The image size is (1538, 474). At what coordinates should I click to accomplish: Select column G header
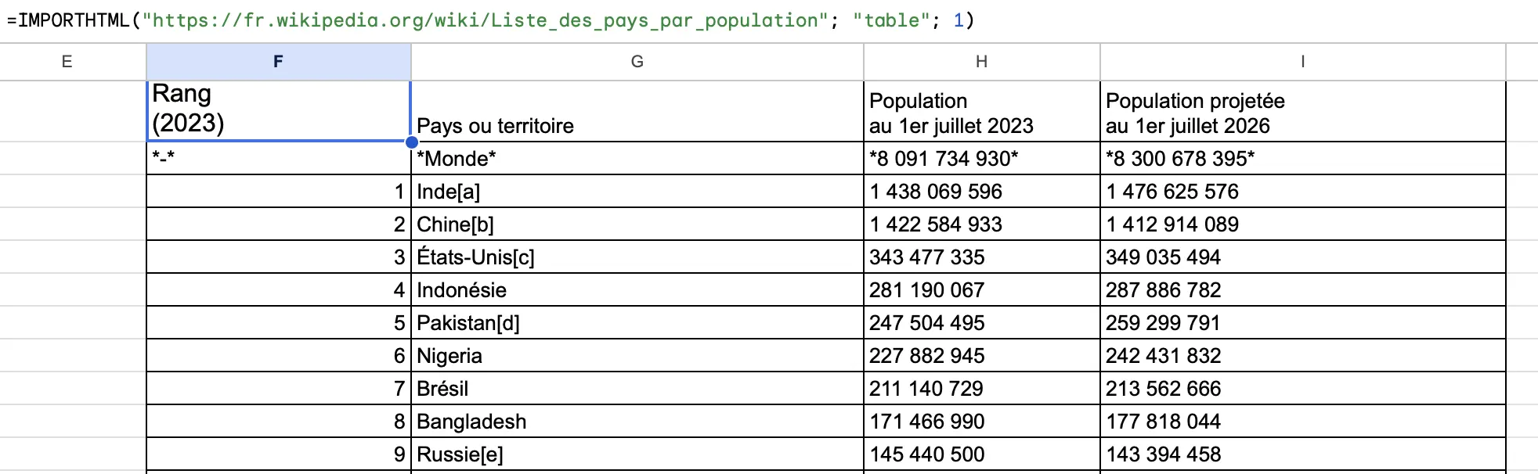point(637,62)
